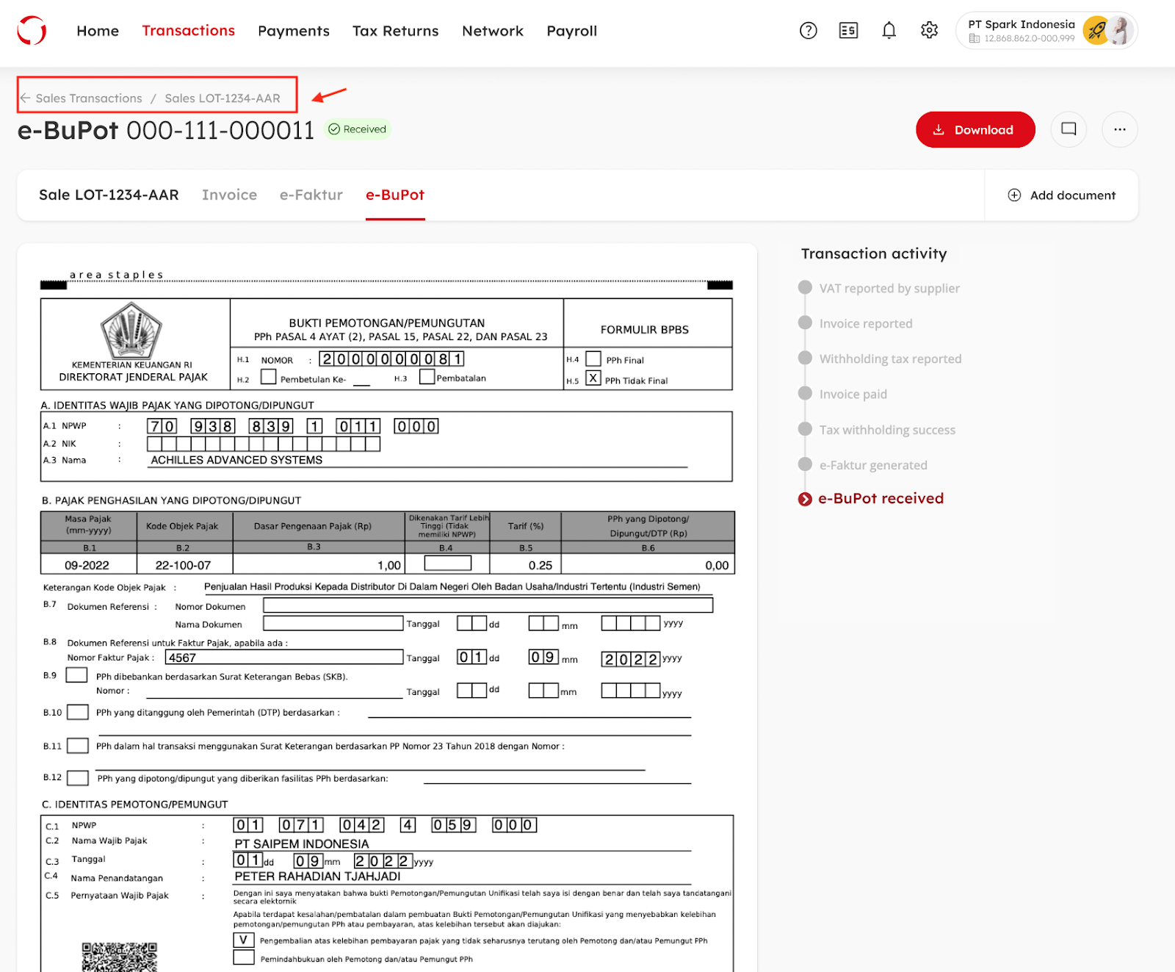1175x972 pixels.
Task: Open notifications bell icon
Action: coord(889,31)
